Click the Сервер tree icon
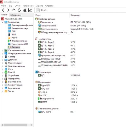 point(6,57)
